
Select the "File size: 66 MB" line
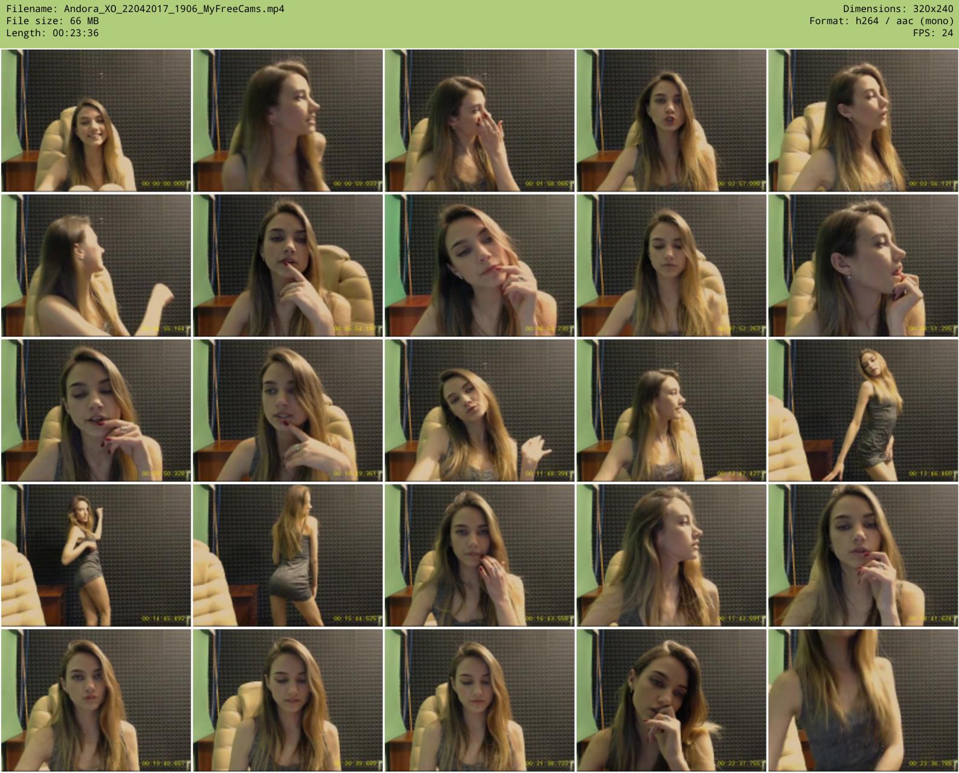pos(53,21)
